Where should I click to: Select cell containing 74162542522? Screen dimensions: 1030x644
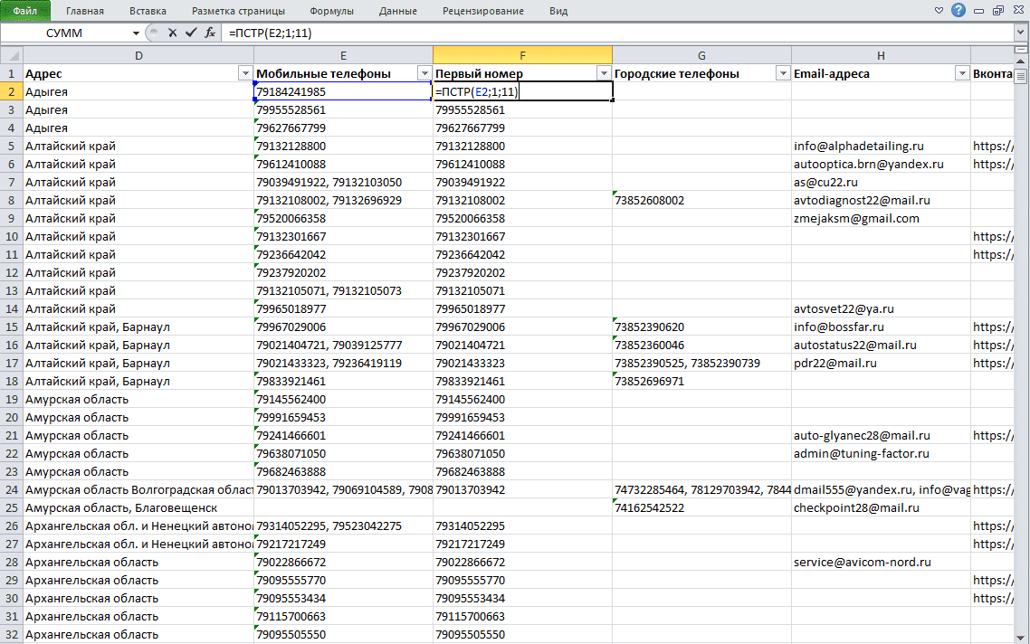point(701,507)
